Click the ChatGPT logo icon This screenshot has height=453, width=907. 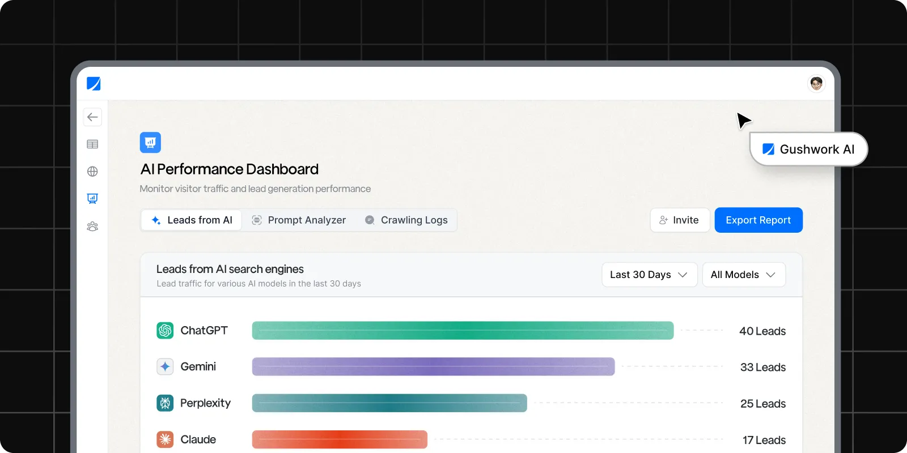[x=165, y=330]
